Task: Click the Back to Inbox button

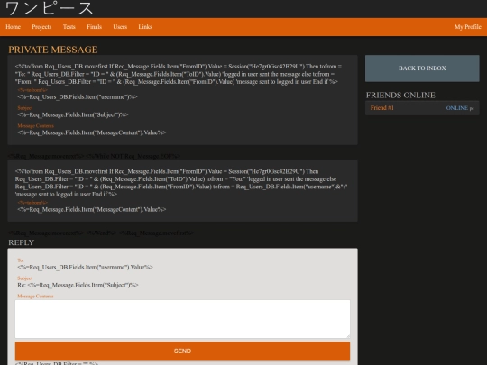Action: 422,68
